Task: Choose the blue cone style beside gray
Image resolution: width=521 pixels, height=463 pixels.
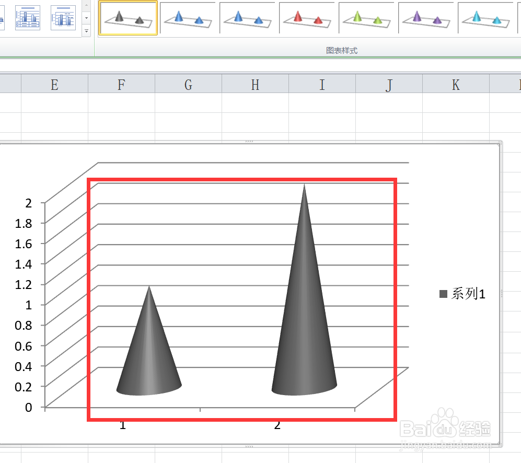Action: [188, 18]
